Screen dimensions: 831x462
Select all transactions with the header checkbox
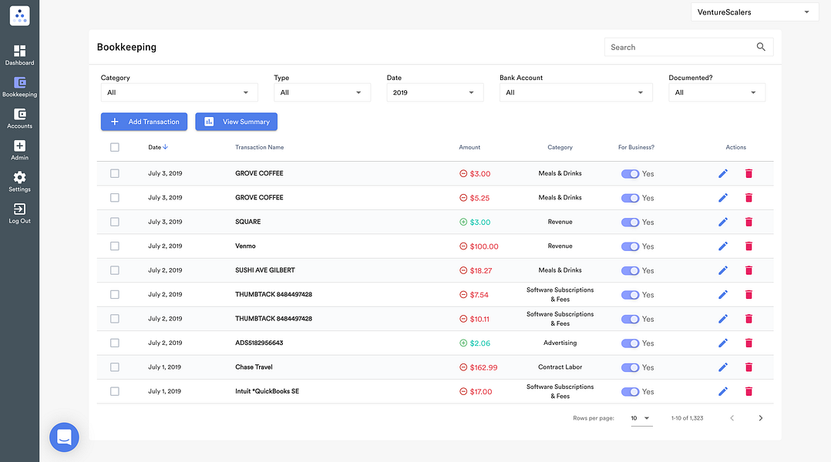click(114, 147)
